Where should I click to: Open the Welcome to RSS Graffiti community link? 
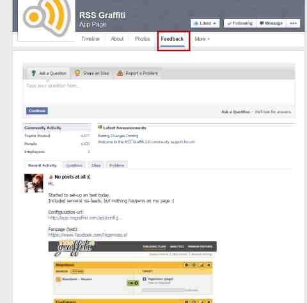click(146, 142)
